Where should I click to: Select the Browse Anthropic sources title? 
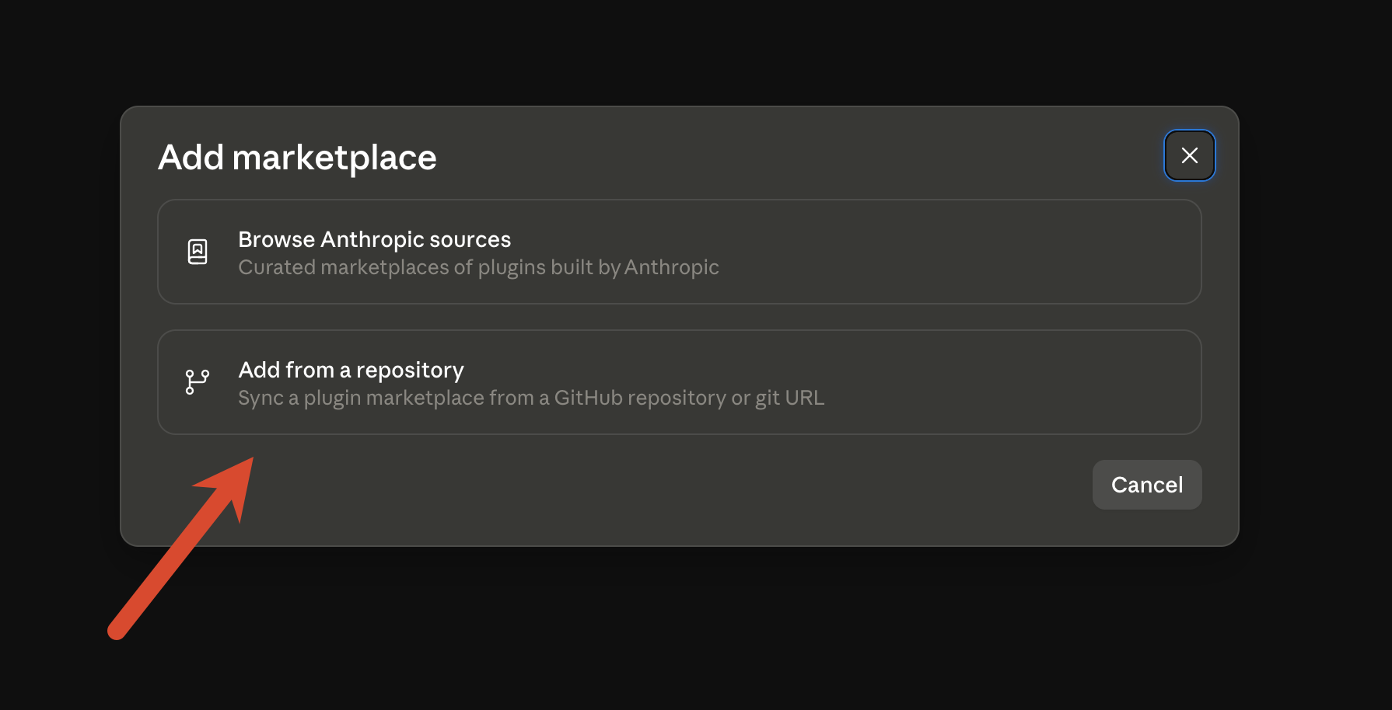(x=374, y=239)
